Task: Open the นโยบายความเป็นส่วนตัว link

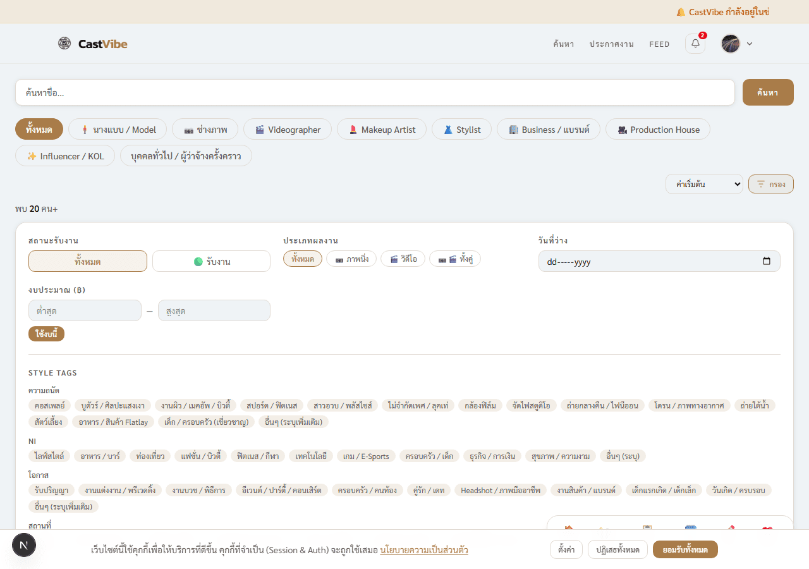Action: coord(424,550)
